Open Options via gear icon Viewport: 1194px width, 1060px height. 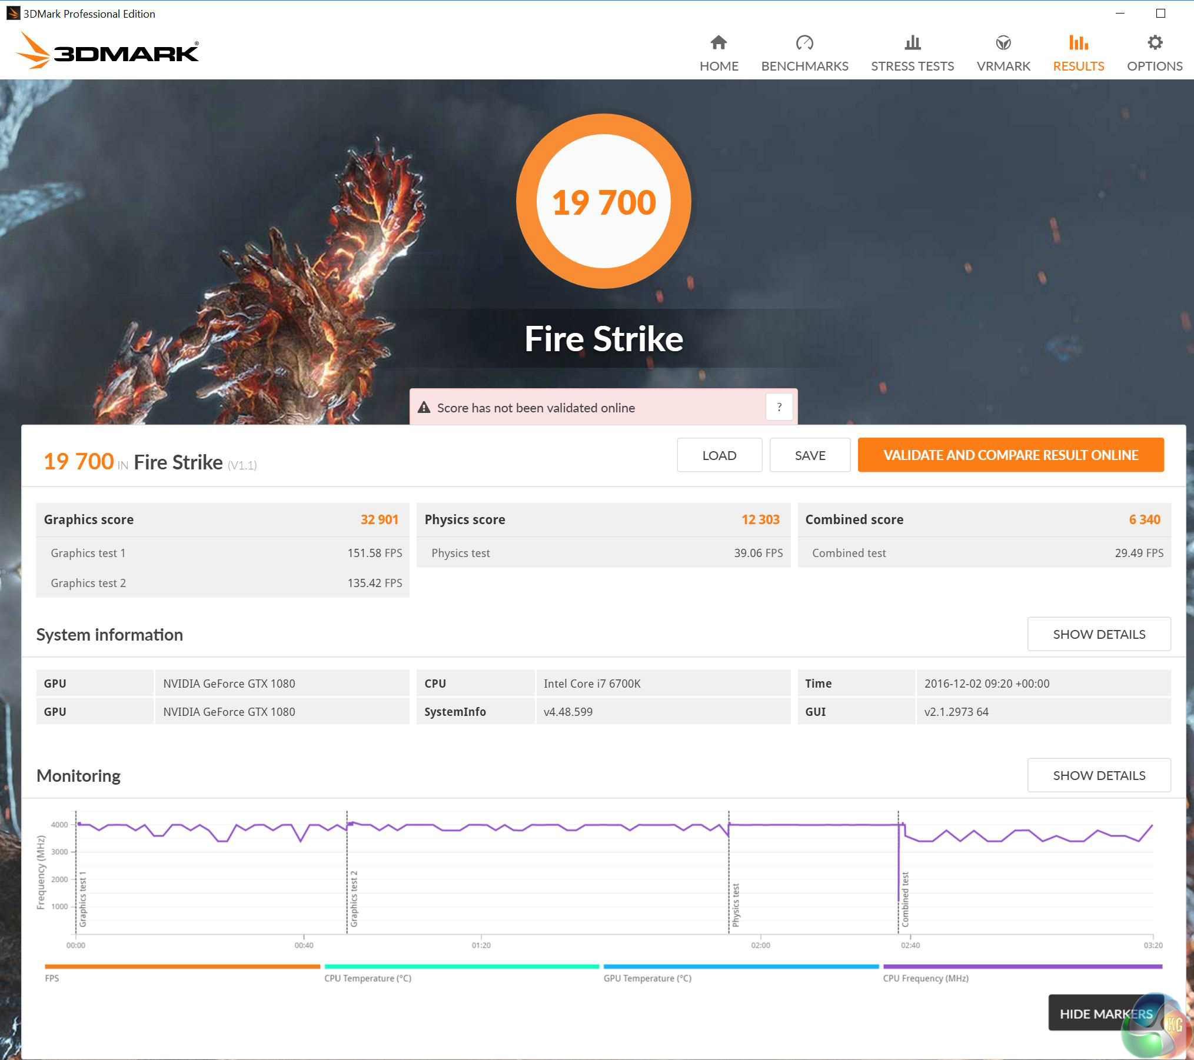click(1155, 43)
